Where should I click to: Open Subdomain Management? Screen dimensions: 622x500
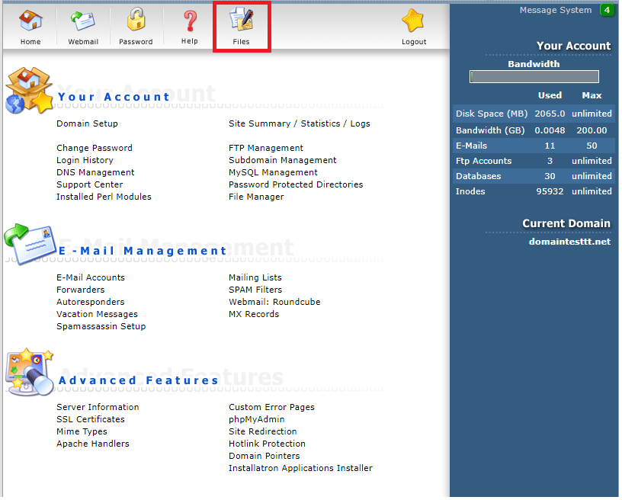(283, 161)
